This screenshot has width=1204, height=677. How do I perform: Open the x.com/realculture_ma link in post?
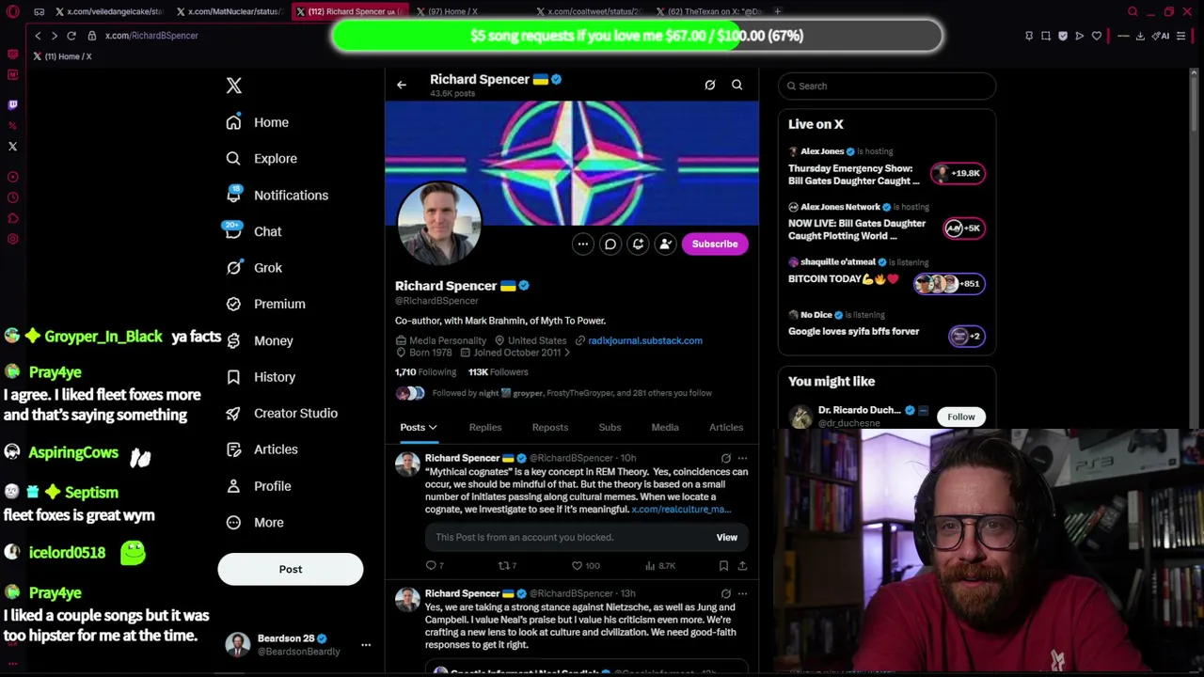(x=681, y=510)
